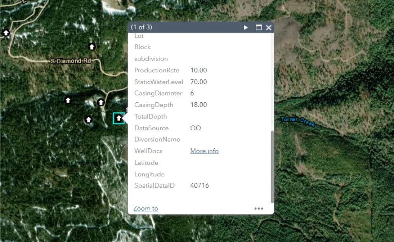The height and width of the screenshot is (242, 394).
Task: Open the popup's three-dot actions menu
Action: point(258,209)
